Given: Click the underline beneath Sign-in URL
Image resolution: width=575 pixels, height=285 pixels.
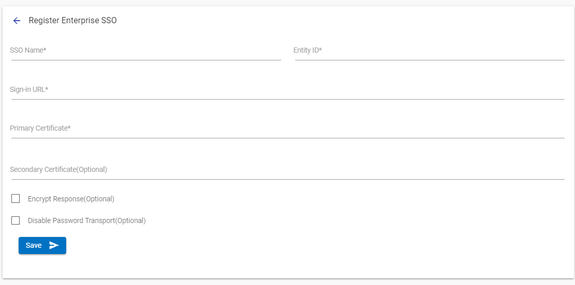Looking at the screenshot, I should [287, 99].
